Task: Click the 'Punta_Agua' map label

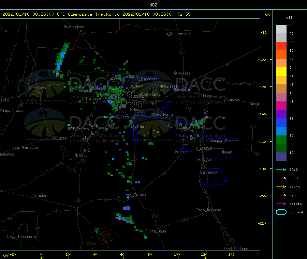Action: 156,231
